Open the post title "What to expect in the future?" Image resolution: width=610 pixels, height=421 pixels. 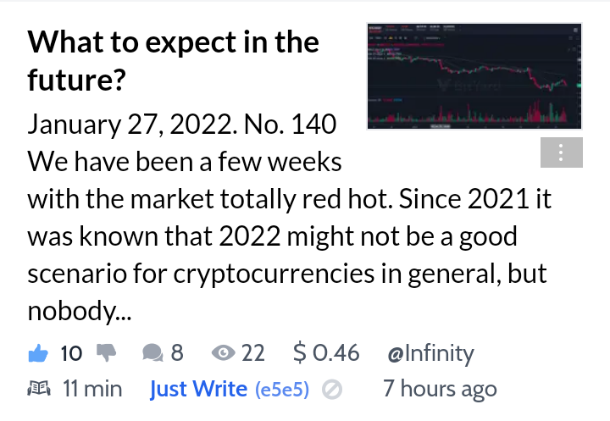click(x=173, y=60)
